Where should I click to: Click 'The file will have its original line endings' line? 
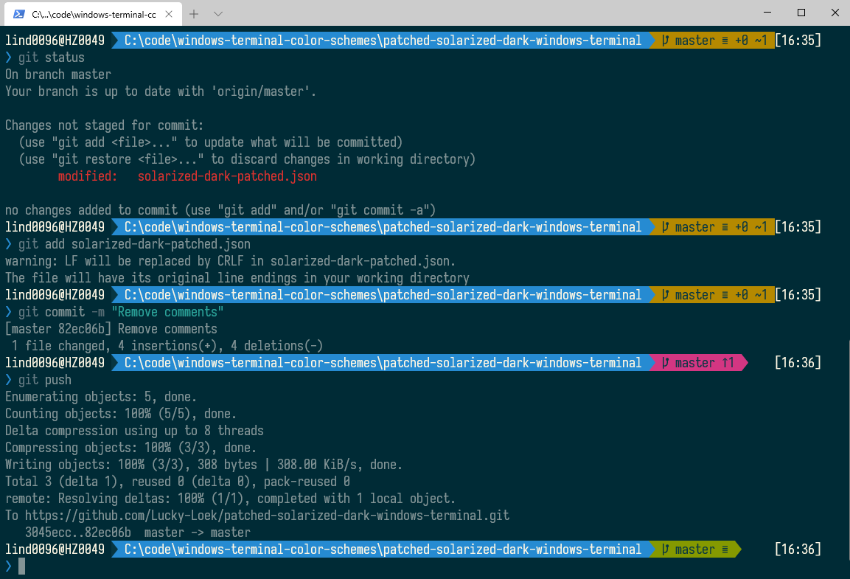pos(237,277)
